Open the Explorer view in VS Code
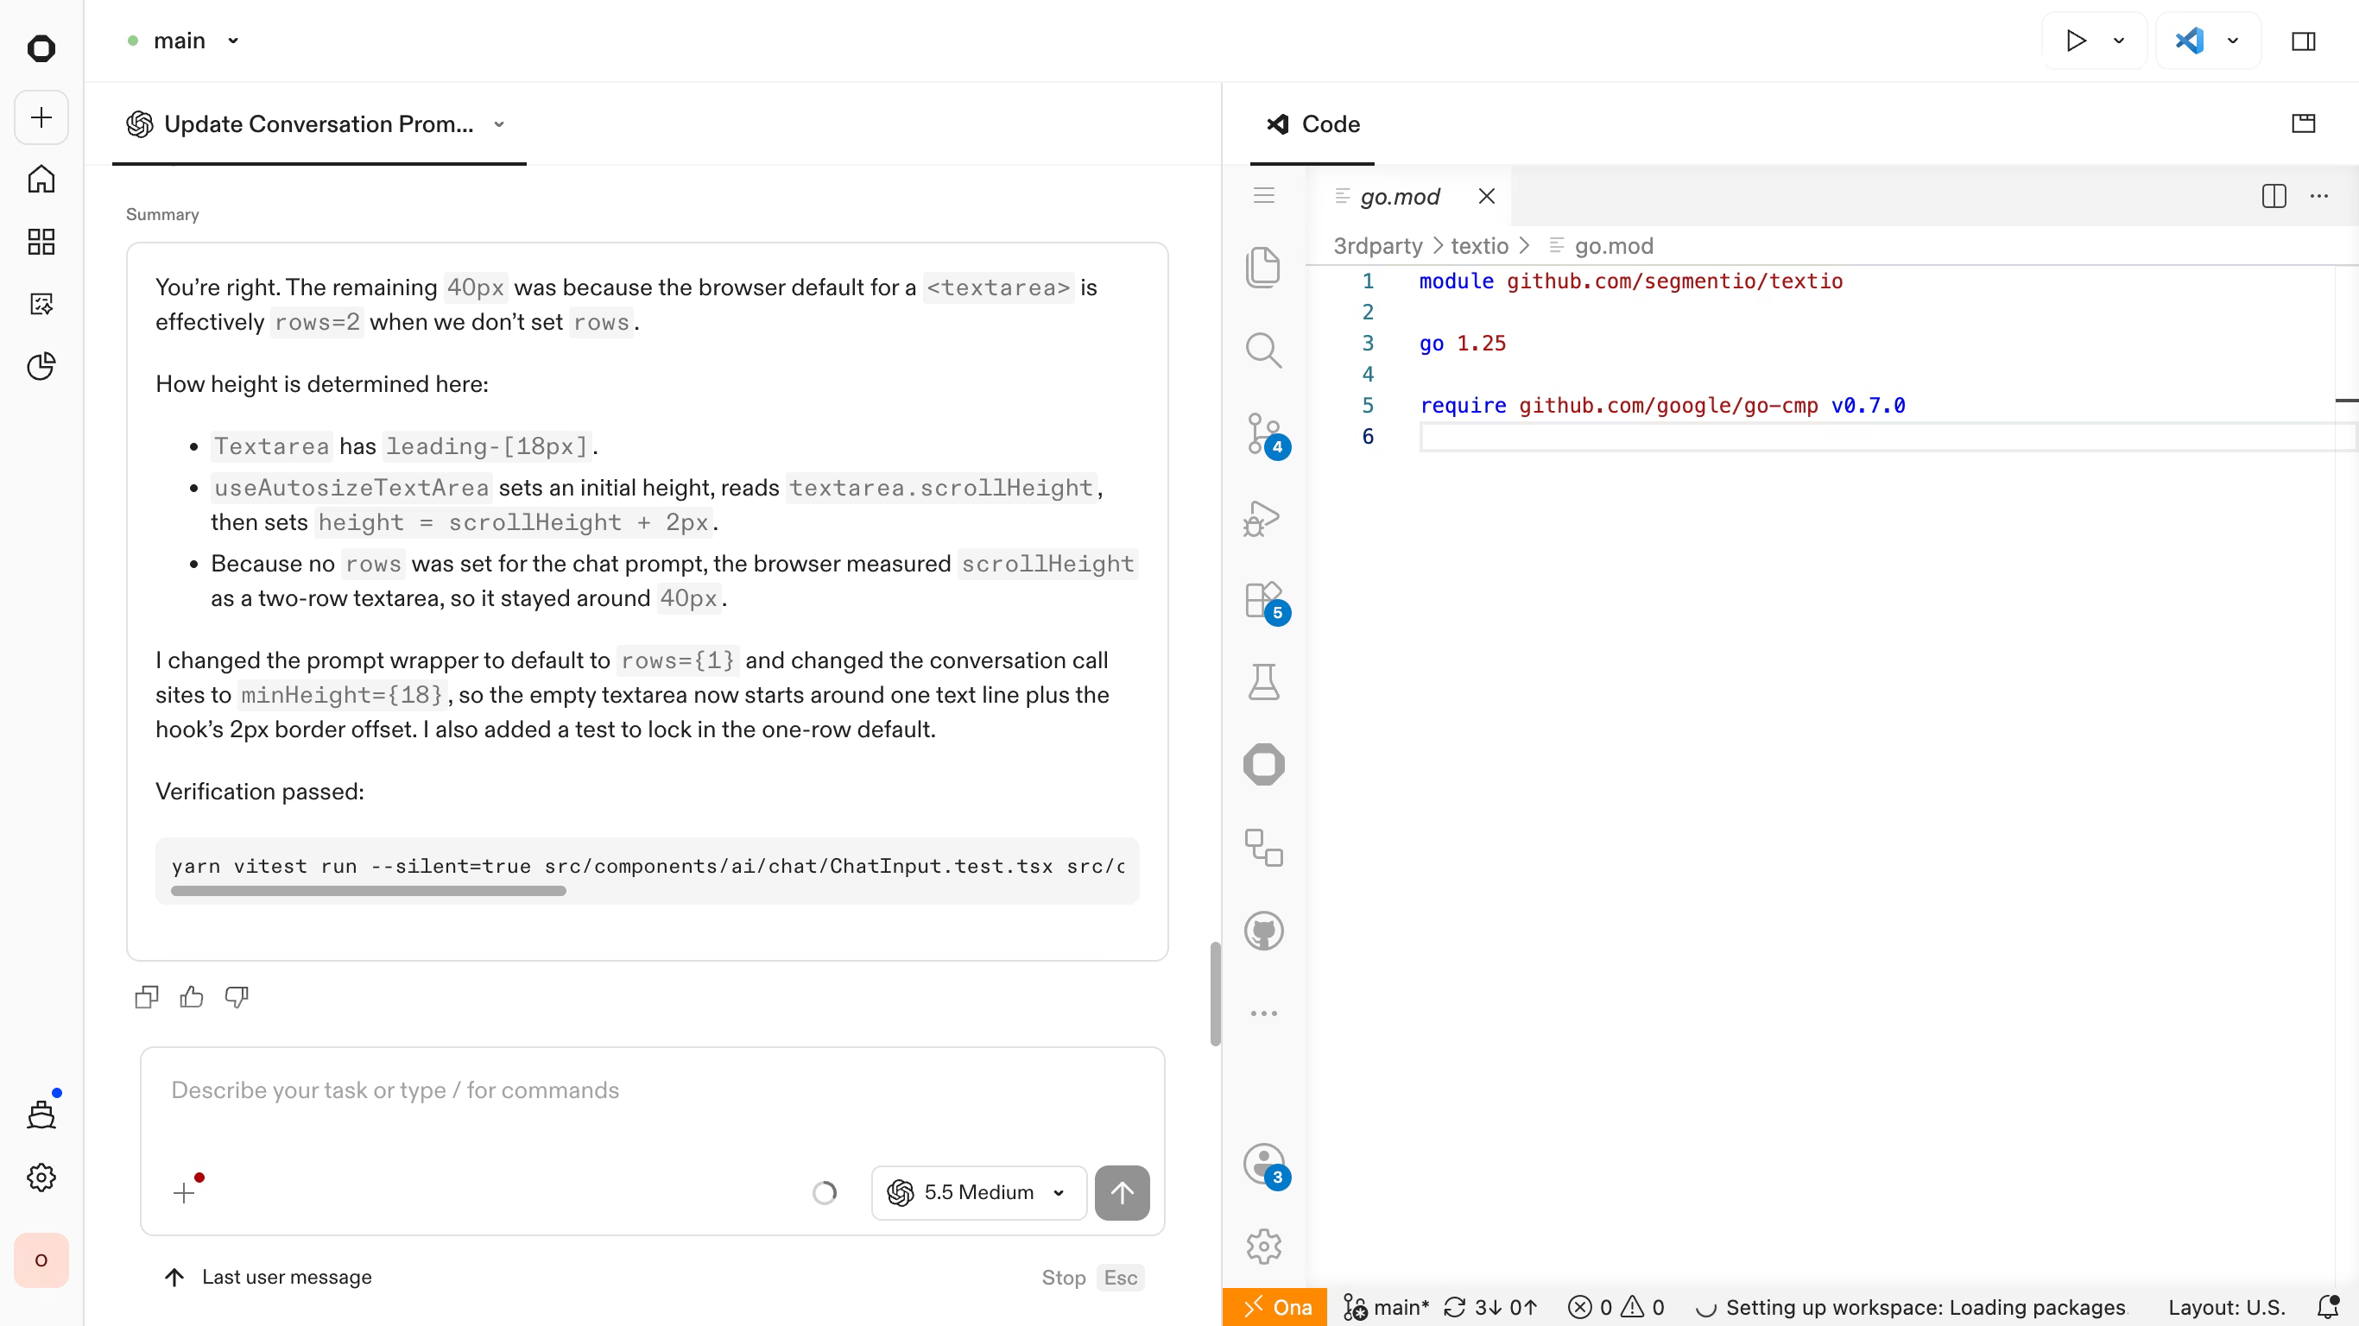This screenshot has height=1326, width=2359. click(x=1264, y=267)
